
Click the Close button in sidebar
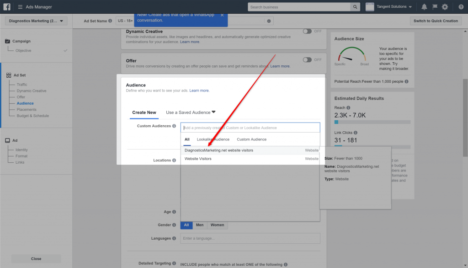click(x=36, y=259)
